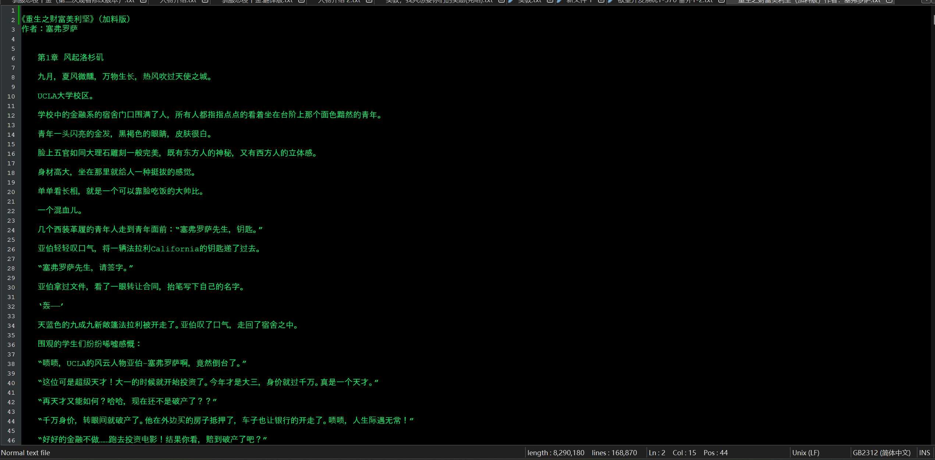
Task: Close the 美漫.txt tab
Action: [x=550, y=1]
